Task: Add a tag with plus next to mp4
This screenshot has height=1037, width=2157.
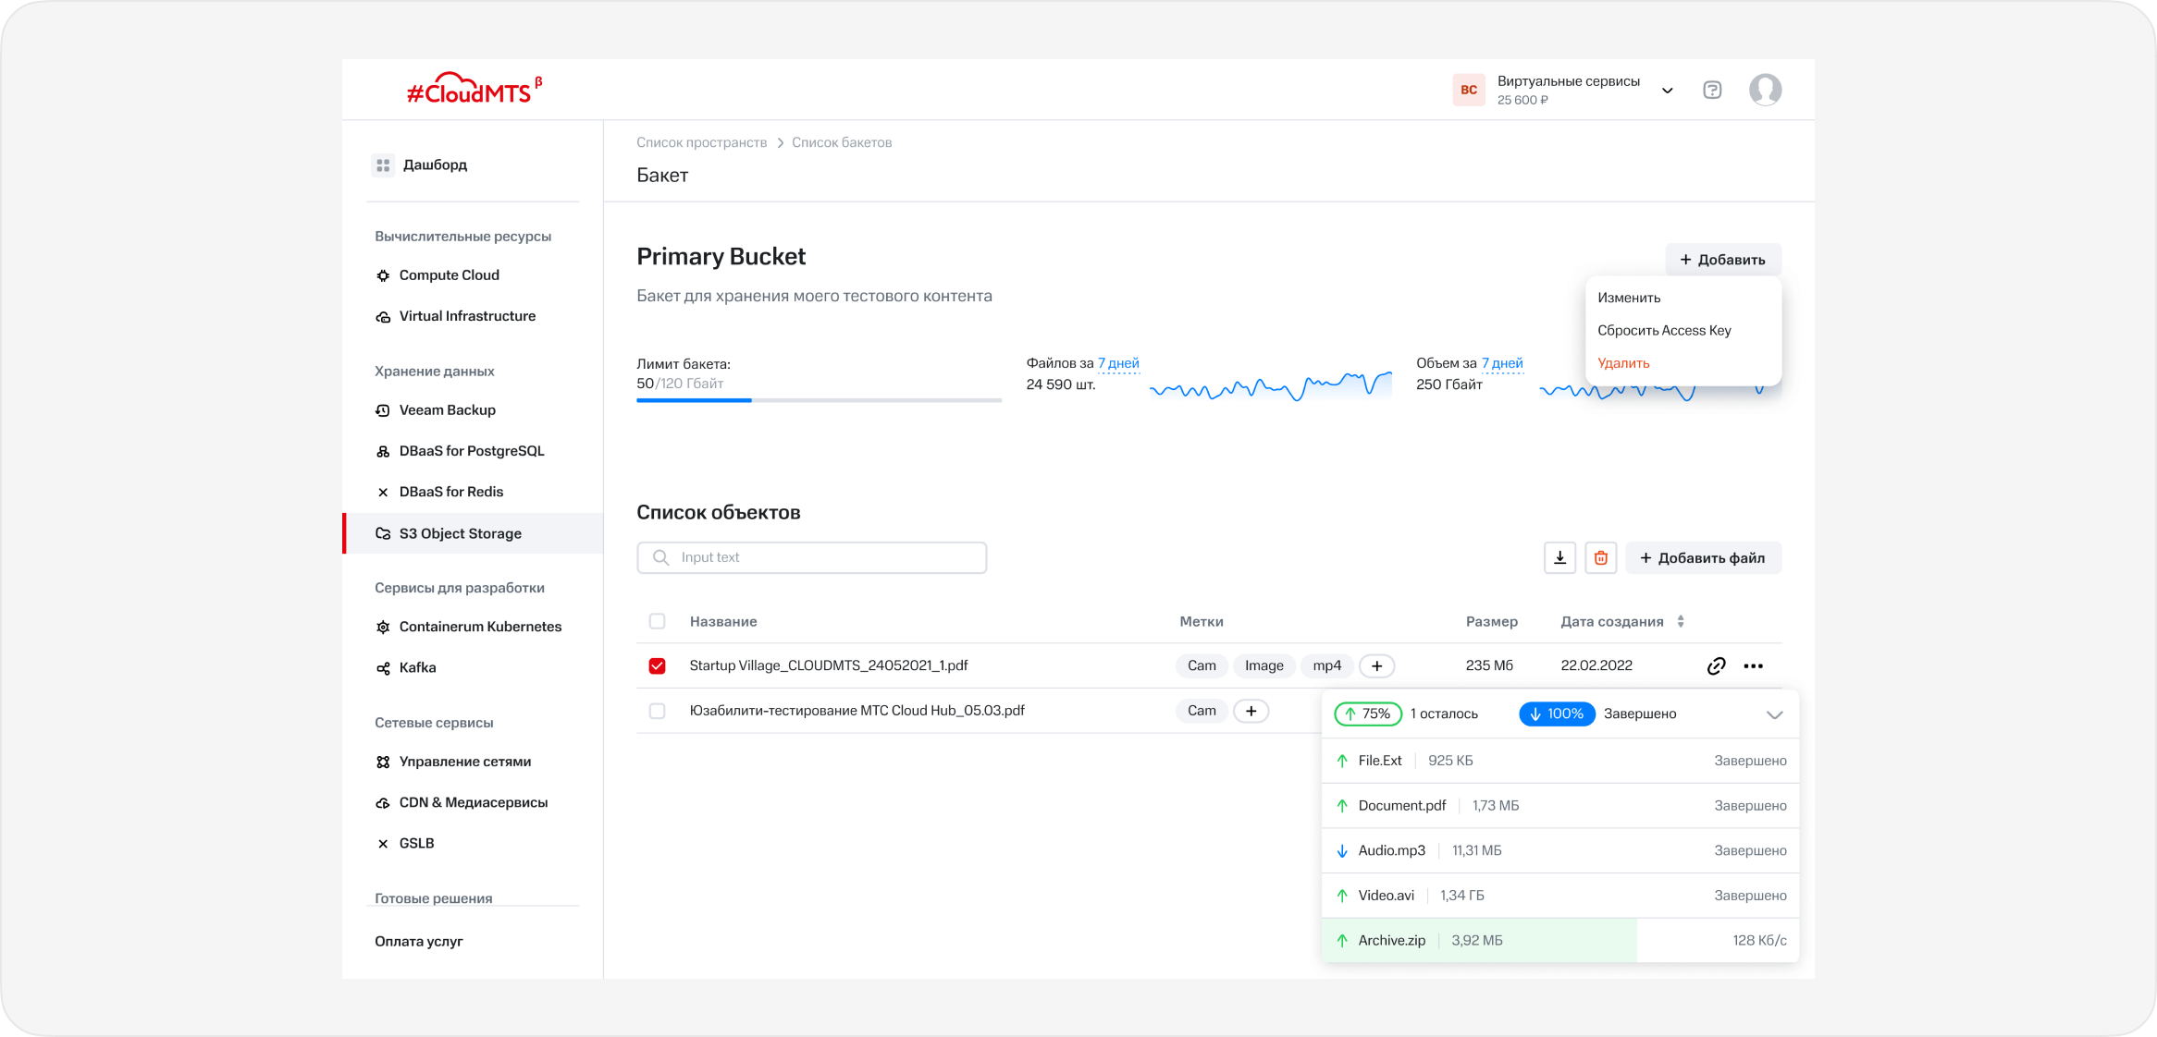Action: [1376, 665]
